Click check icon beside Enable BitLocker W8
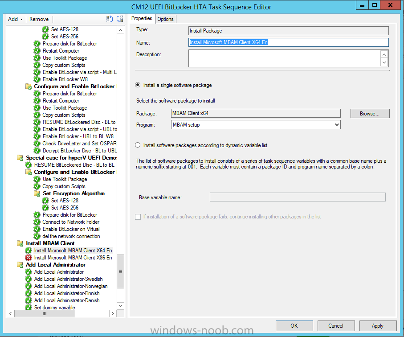Screen dimensions: 404x337 37,79
